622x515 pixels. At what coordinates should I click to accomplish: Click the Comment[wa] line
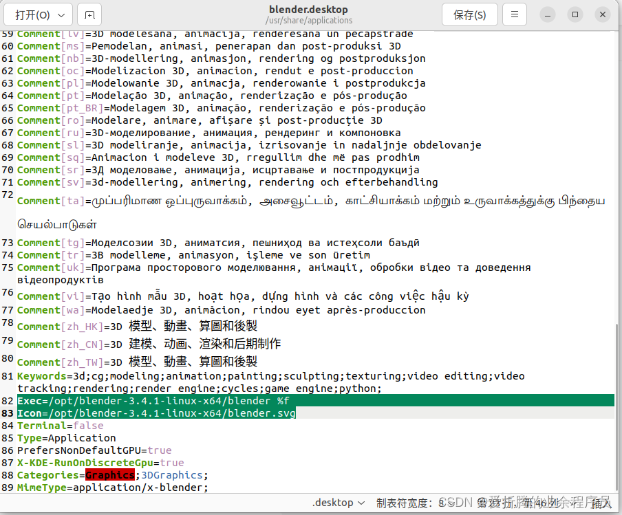click(x=222, y=310)
